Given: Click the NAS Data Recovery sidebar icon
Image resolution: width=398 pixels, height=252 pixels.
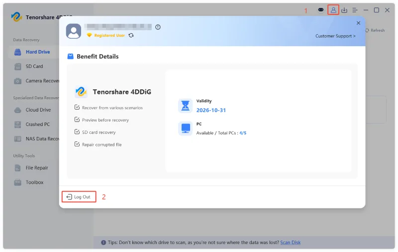Looking at the screenshot, I should pos(17,139).
